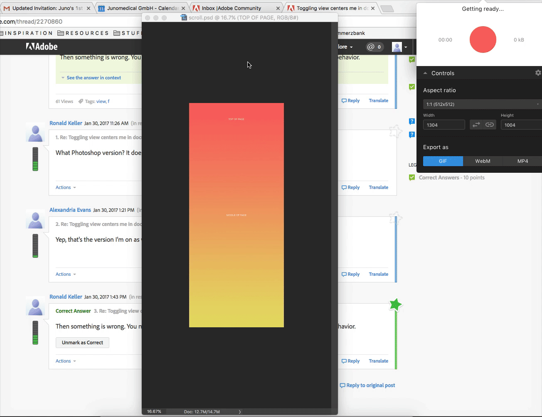Screen dimensions: 542x417
Task: Open Alexandria Evans profile link
Action: pos(70,210)
